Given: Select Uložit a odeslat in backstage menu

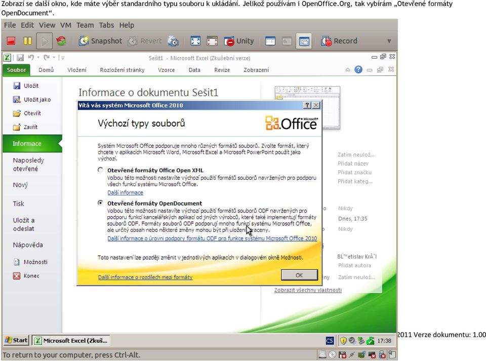Looking at the screenshot, I should click(24, 224).
